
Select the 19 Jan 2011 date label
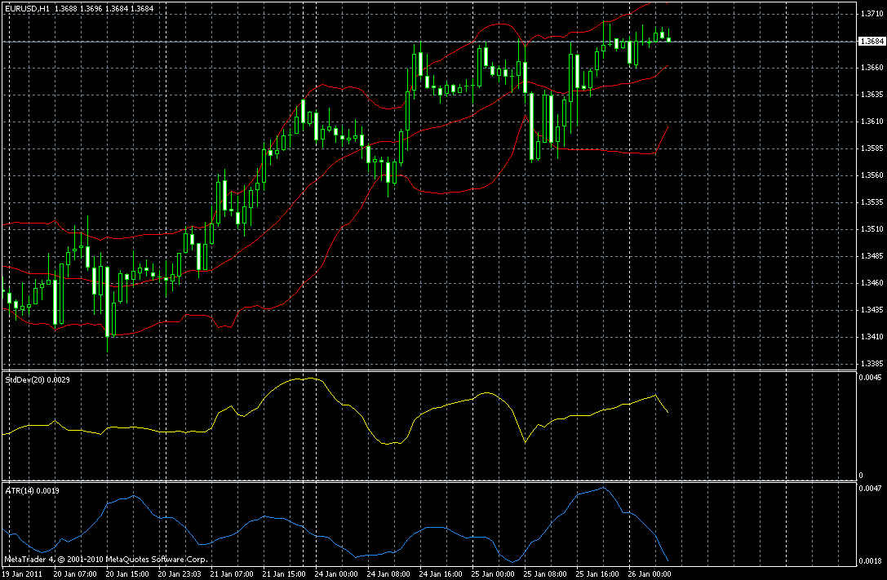pyautogui.click(x=21, y=573)
